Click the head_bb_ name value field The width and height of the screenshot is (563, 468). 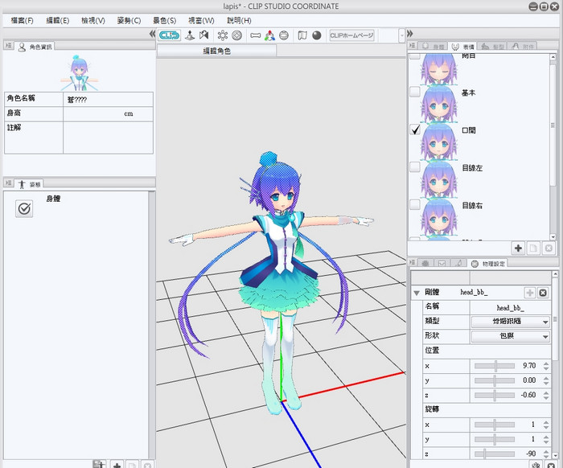(510, 307)
